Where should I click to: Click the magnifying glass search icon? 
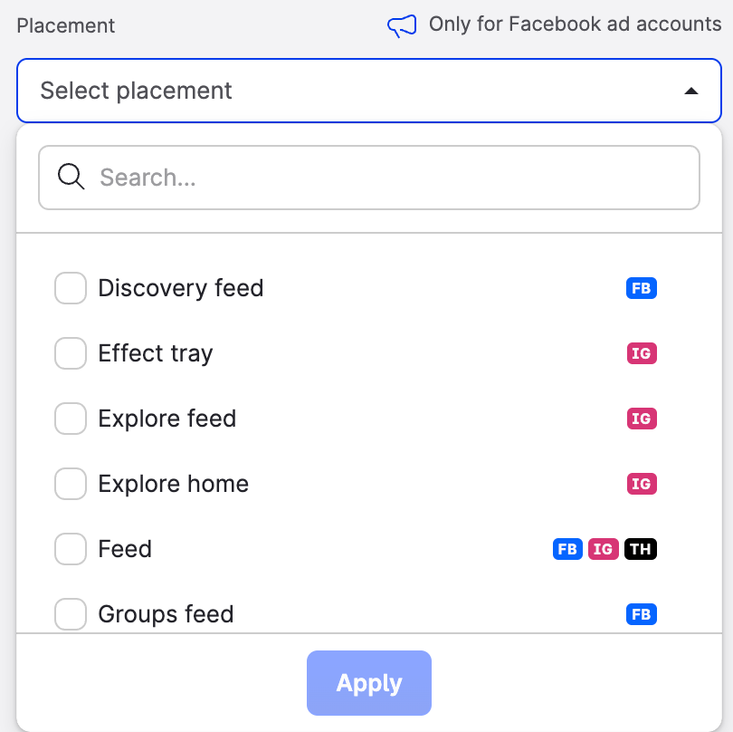tap(71, 177)
